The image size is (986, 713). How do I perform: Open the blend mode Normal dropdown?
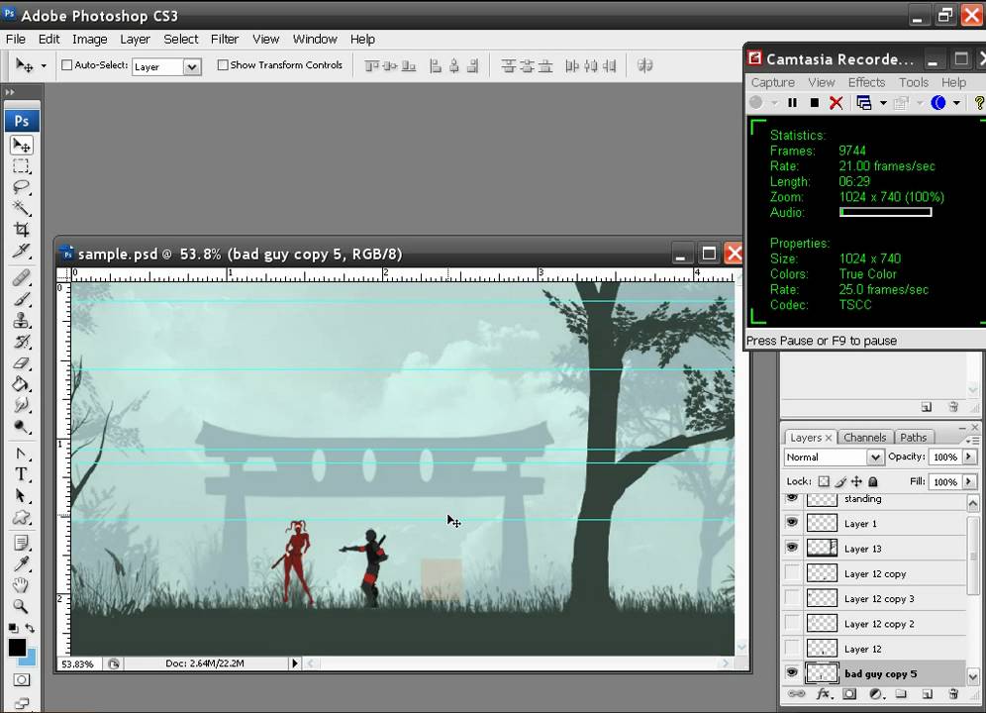(x=834, y=458)
